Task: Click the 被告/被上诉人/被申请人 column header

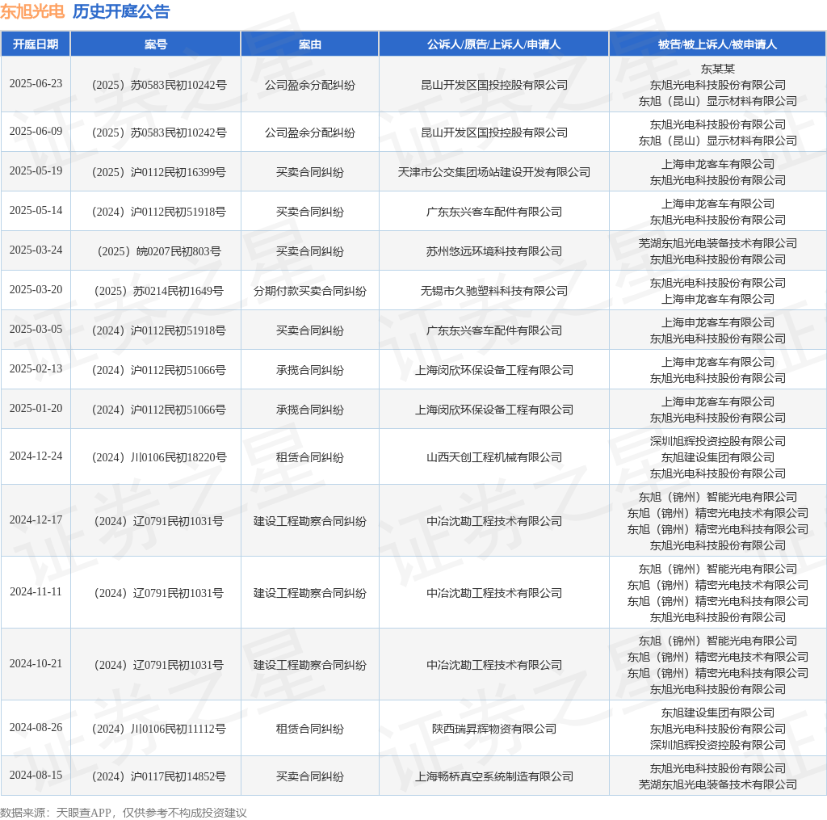Action: [717, 44]
